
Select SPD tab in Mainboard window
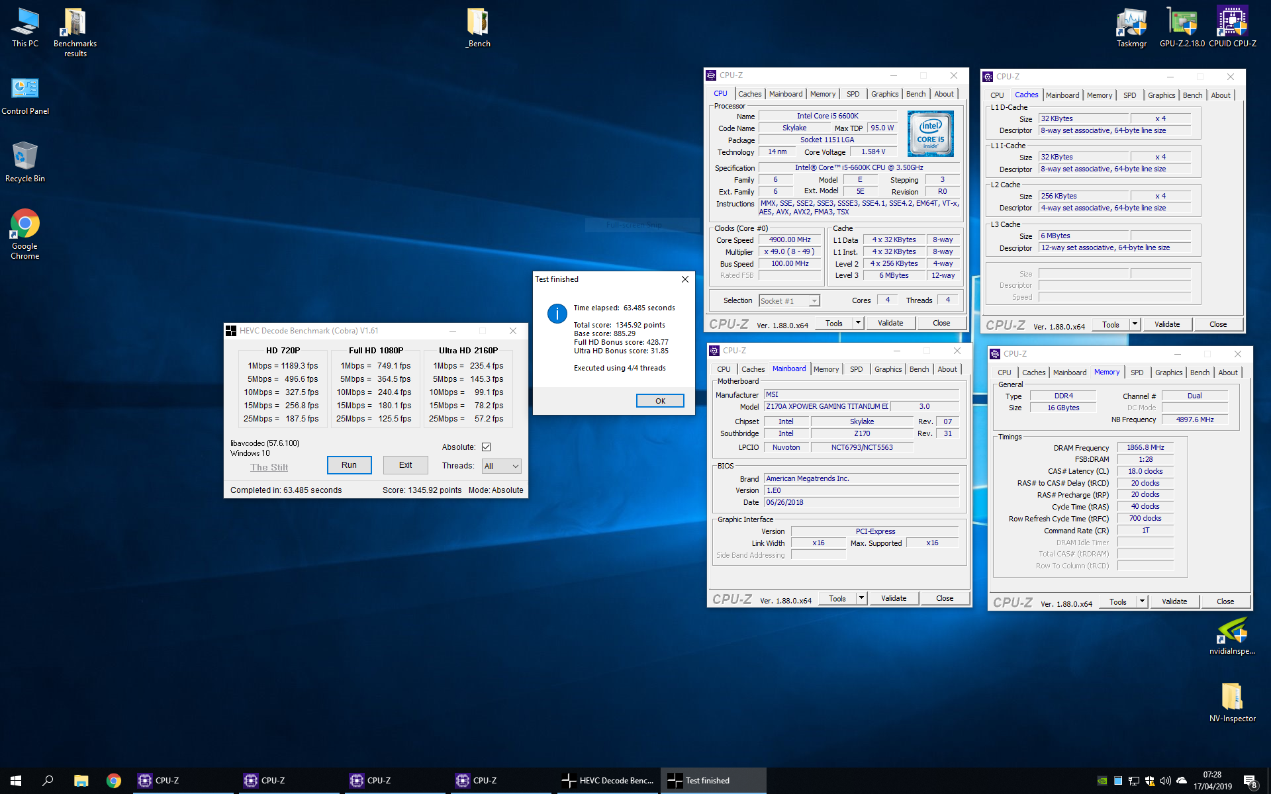point(856,369)
